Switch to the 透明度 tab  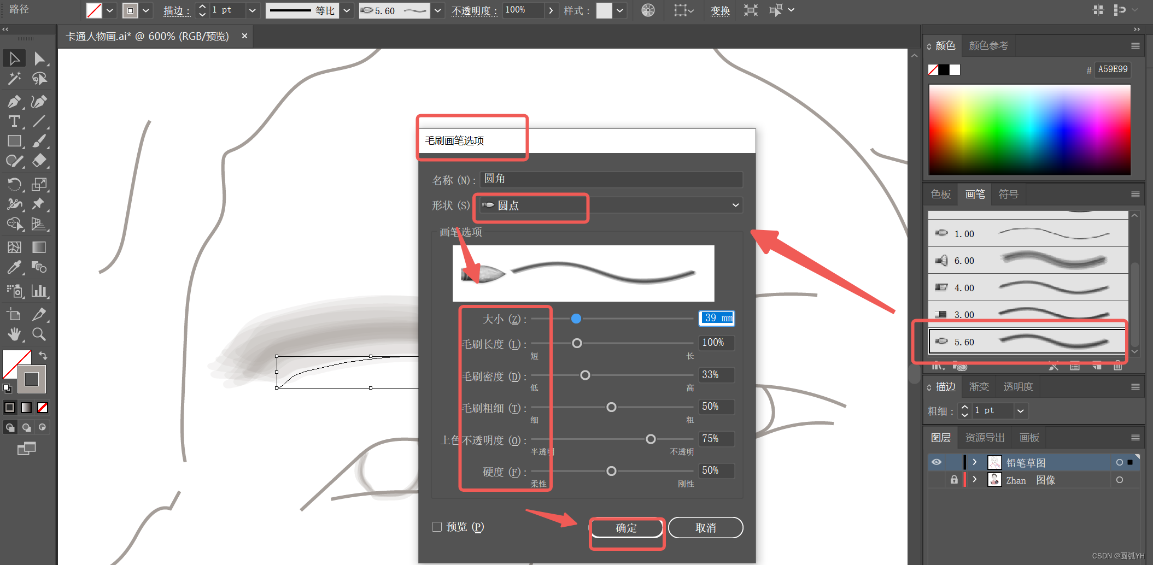(x=1017, y=386)
